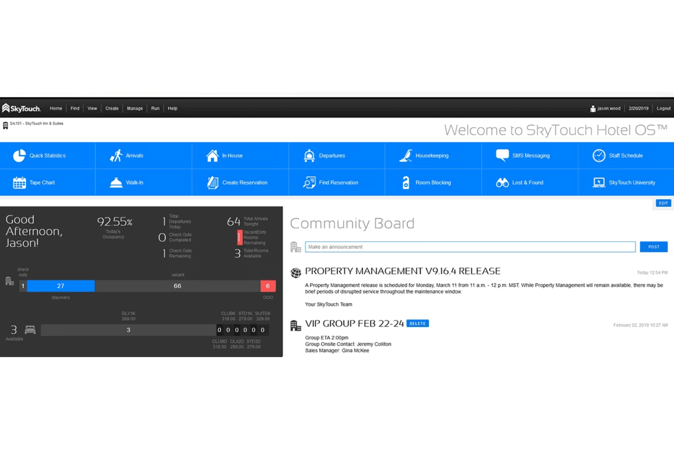The image size is (674, 449).
Task: Click the vacant bar showing 66
Action: tap(178, 286)
